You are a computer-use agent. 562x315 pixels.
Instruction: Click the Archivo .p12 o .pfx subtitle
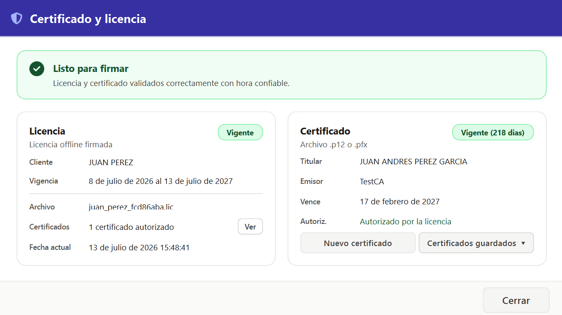(x=334, y=144)
